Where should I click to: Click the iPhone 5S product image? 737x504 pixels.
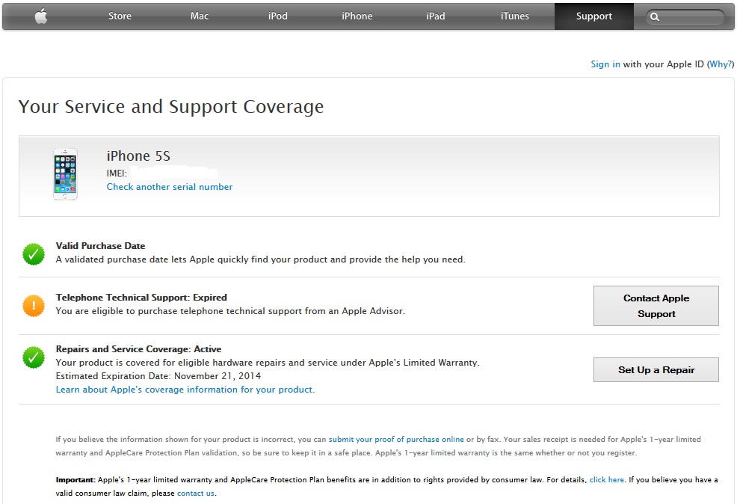click(65, 174)
